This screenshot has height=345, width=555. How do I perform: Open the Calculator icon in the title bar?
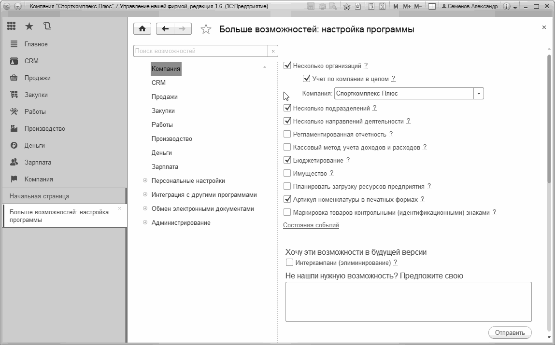(x=371, y=6)
